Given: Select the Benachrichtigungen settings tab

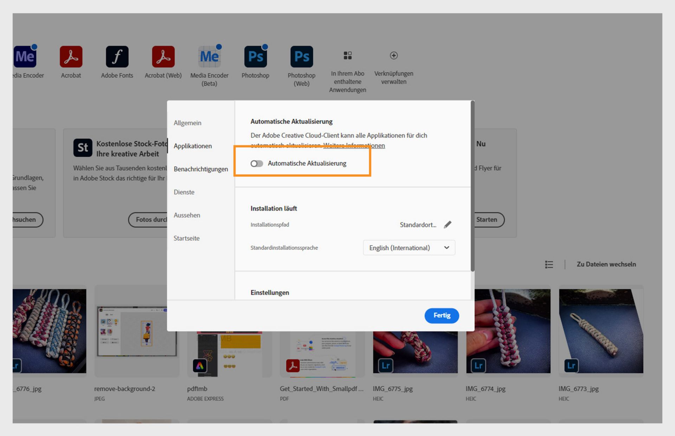Looking at the screenshot, I should [200, 169].
